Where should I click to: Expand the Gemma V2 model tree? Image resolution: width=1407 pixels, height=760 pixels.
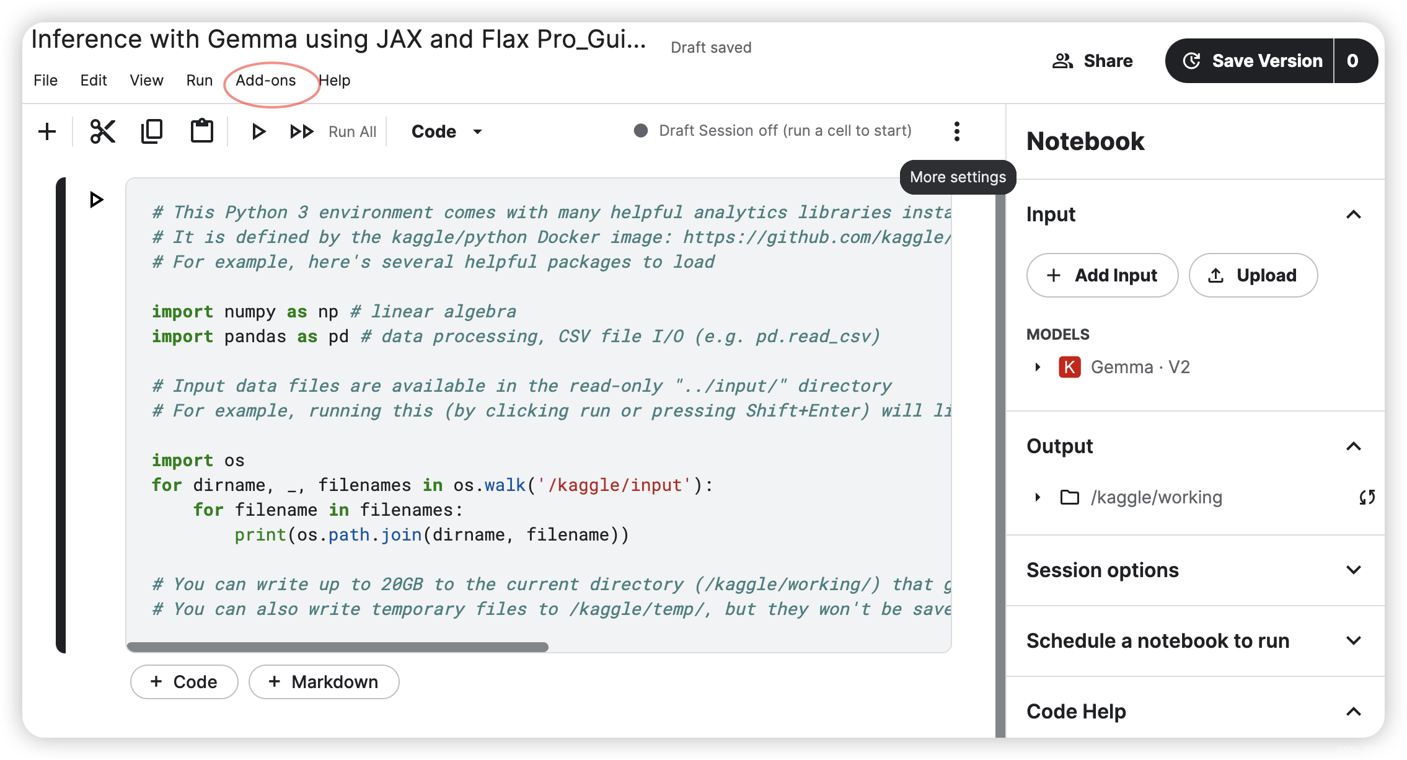point(1038,367)
